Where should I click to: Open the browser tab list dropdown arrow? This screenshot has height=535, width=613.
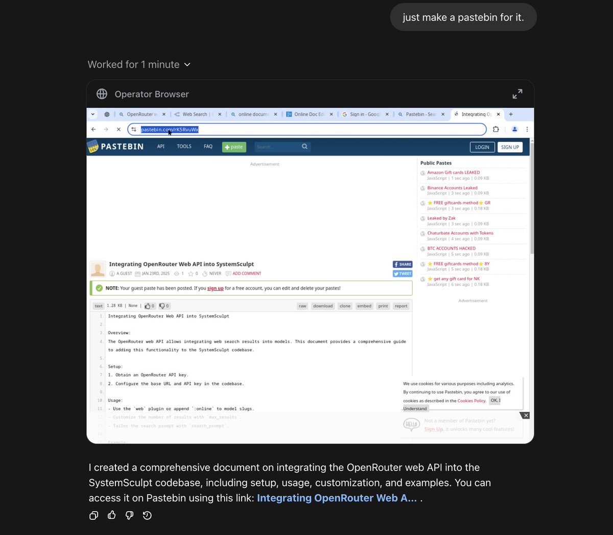[x=92, y=114]
